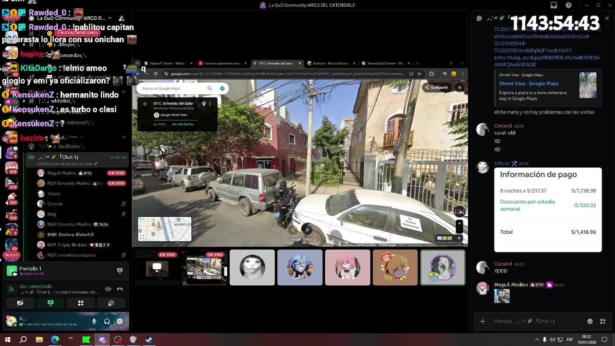The image size is (615, 346).
Task: Expand imagery strip chevron in Street View
Action: pyautogui.click(x=459, y=238)
